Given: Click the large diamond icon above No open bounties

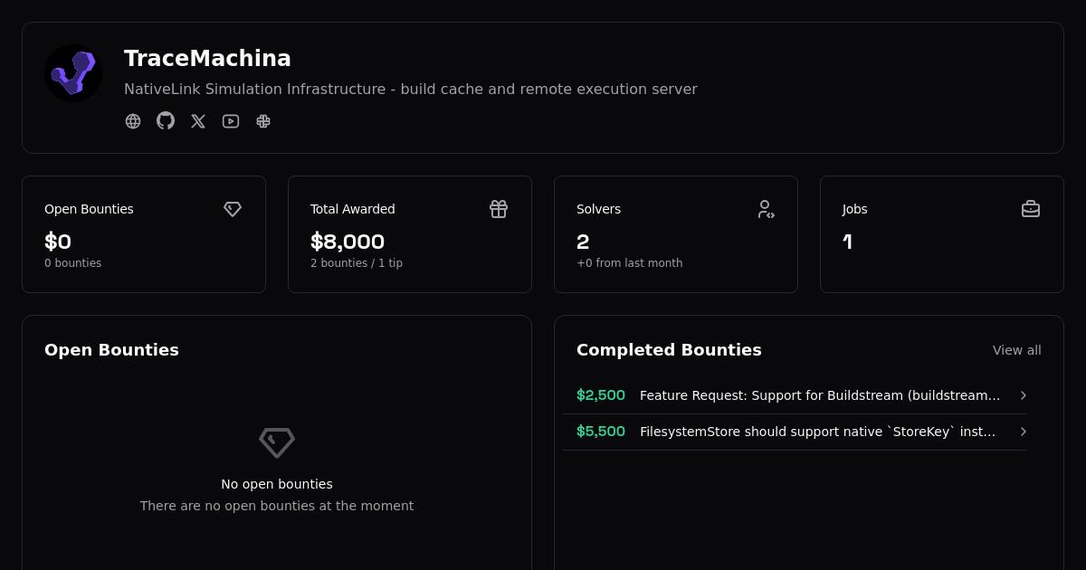Looking at the screenshot, I should point(277,442).
